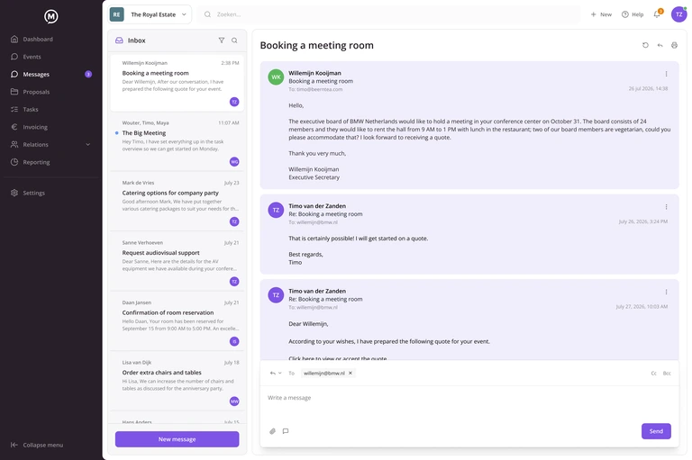Open the notifications bell
The image size is (692, 460).
coord(657,14)
